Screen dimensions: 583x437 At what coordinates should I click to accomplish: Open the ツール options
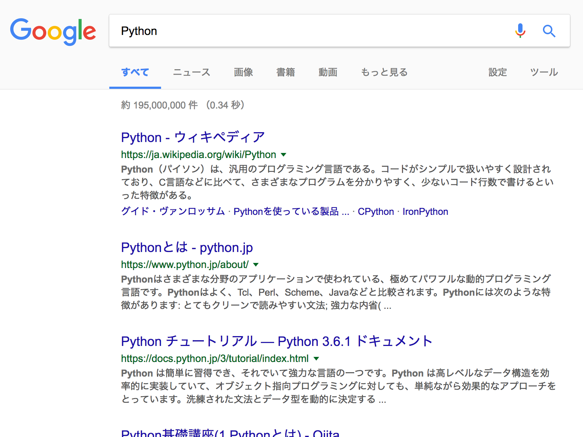pyautogui.click(x=544, y=72)
